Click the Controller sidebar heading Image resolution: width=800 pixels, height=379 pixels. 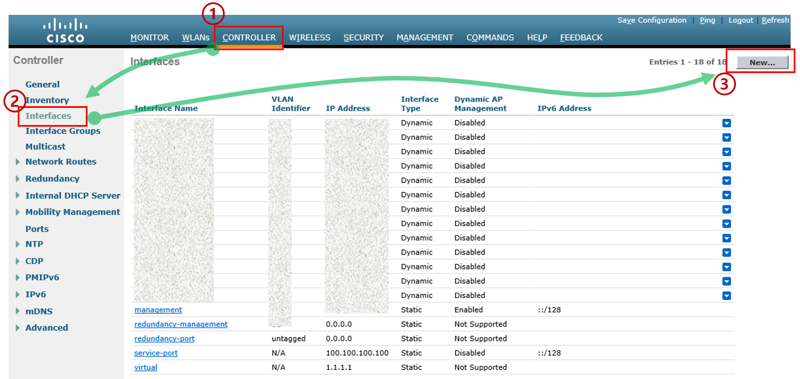(x=38, y=61)
